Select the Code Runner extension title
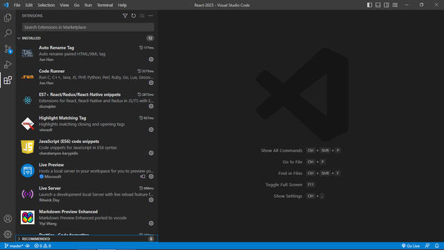 [52, 71]
